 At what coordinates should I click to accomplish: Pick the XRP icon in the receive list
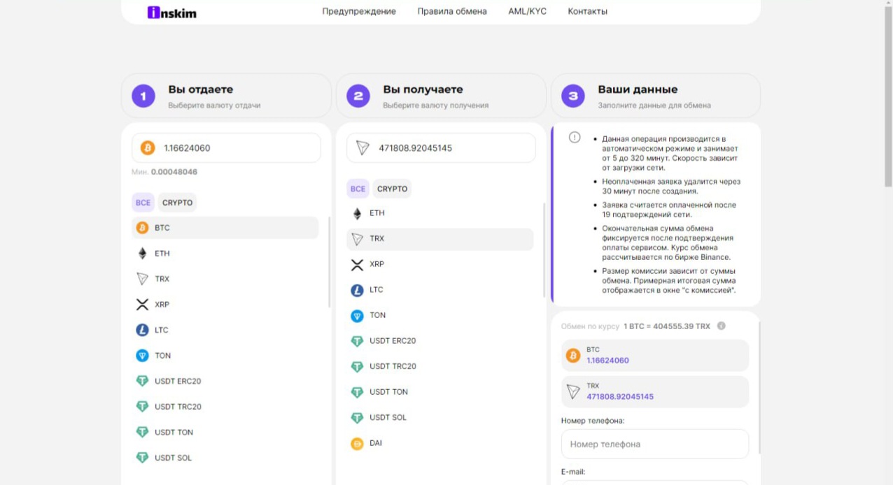point(357,264)
